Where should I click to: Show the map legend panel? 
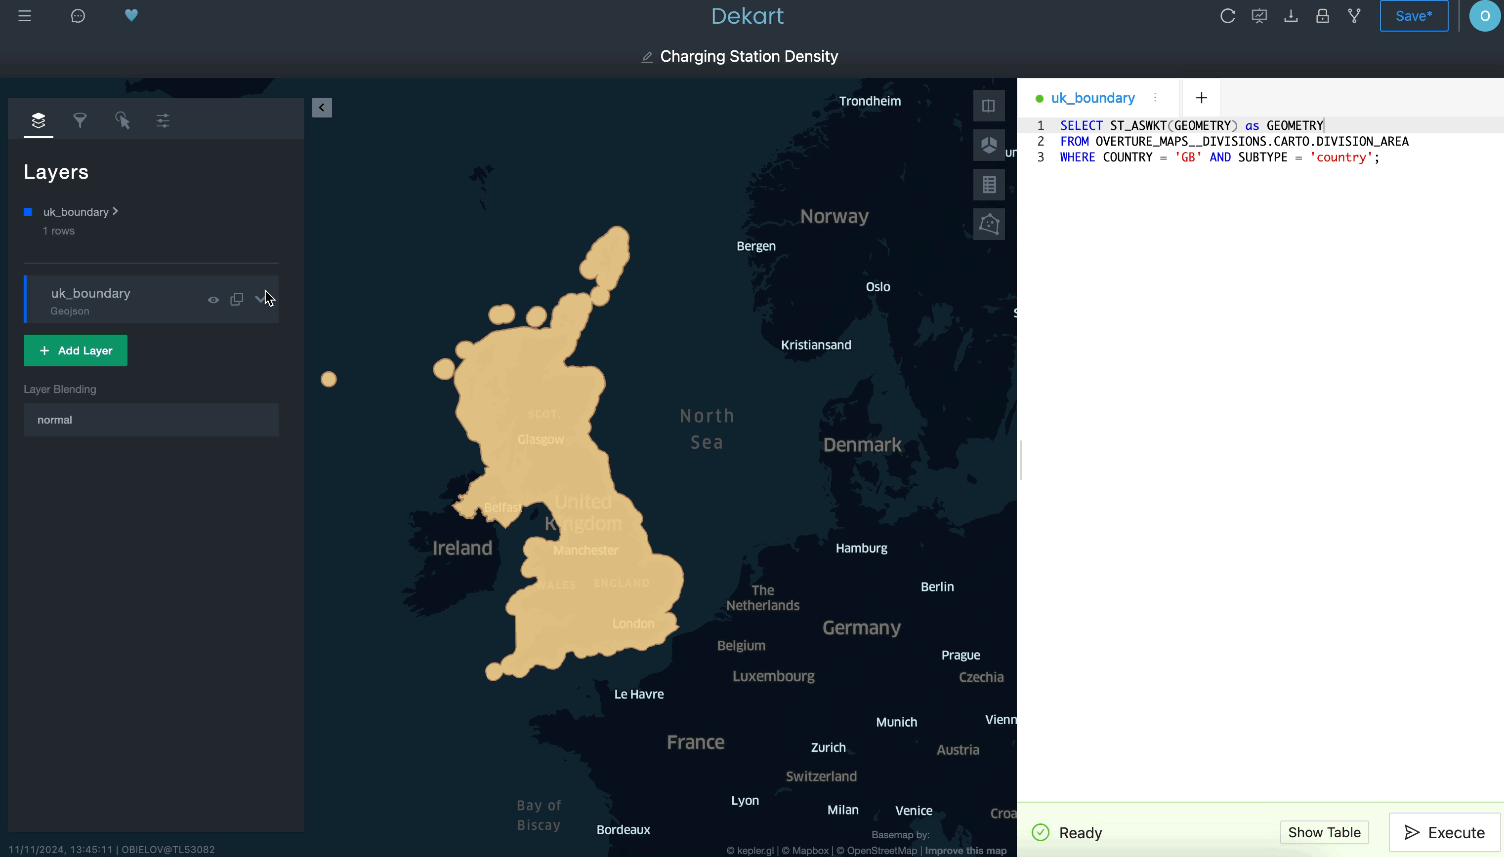tap(989, 184)
